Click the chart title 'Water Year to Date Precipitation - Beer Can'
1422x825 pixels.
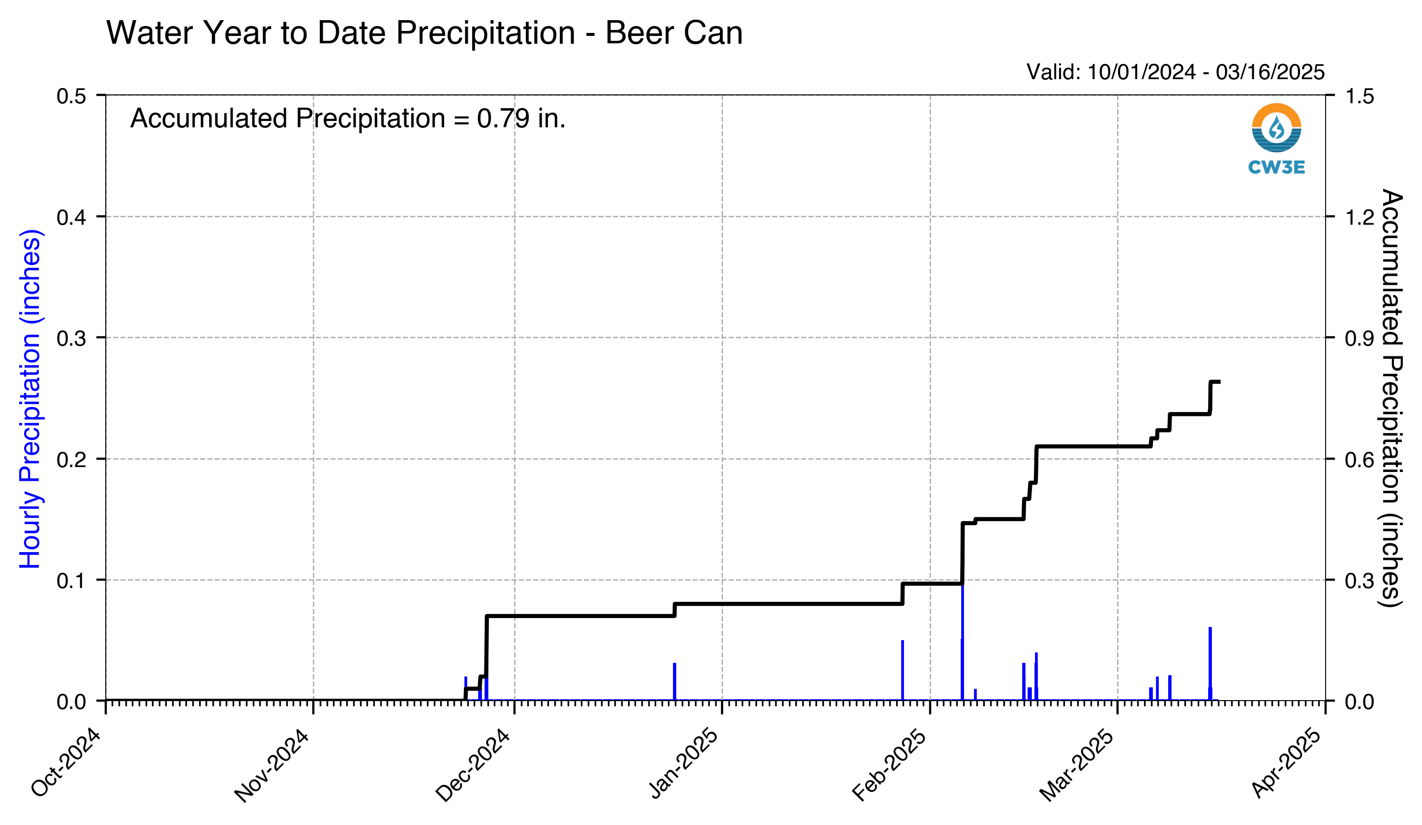pos(424,33)
